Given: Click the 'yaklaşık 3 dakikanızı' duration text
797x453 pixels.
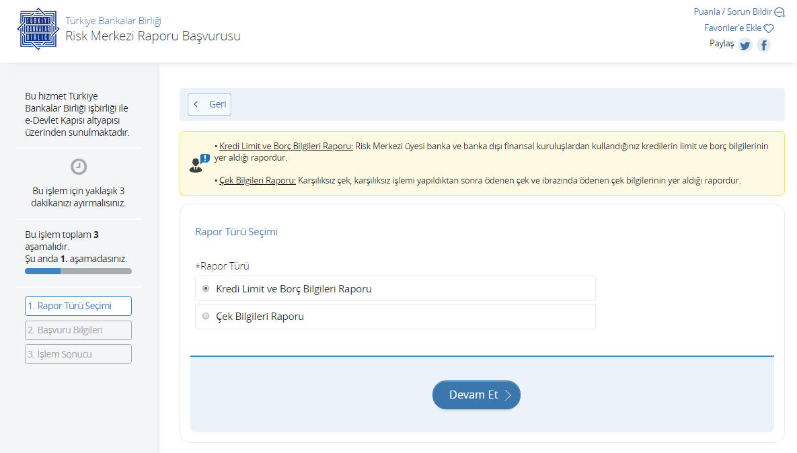Looking at the screenshot, I should point(78,197).
